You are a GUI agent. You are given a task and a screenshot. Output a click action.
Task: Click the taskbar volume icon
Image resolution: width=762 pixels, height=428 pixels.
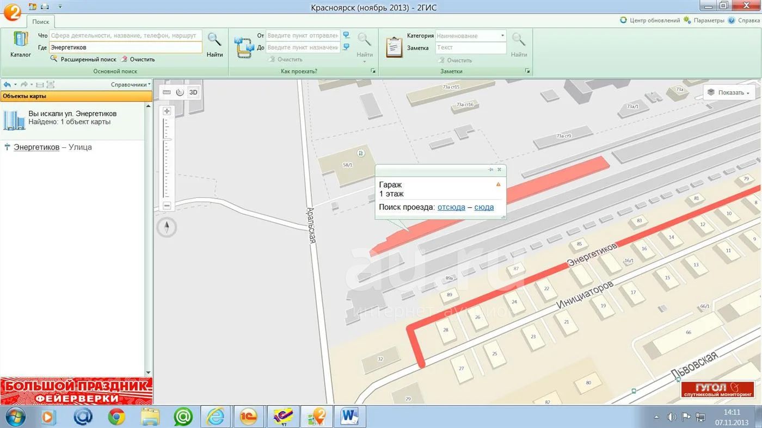[672, 417]
